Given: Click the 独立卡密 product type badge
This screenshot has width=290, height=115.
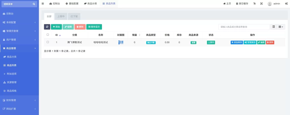Looking at the screenshot, I should pos(151,42).
